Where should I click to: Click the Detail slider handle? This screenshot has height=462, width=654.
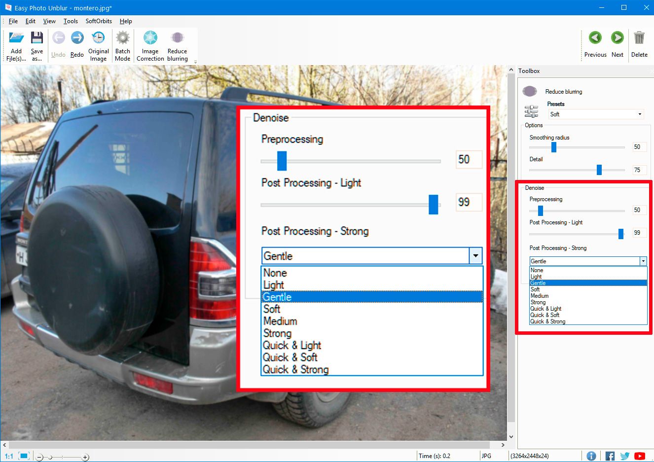click(x=599, y=170)
